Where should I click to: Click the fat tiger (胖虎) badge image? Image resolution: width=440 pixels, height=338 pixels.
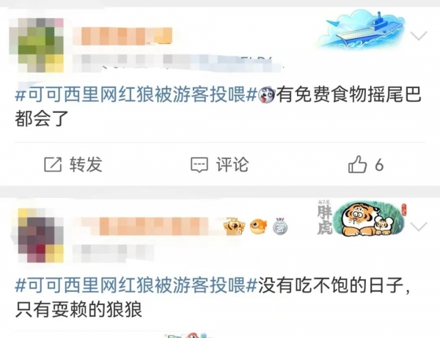(x=362, y=218)
